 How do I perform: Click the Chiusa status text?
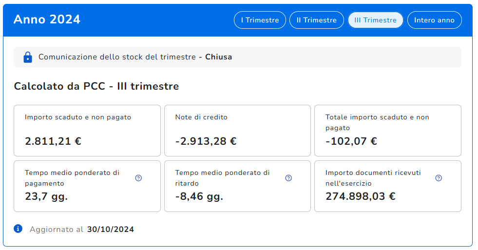tap(218, 57)
